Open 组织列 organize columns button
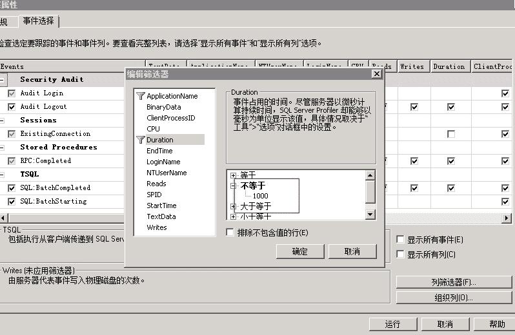 (454, 297)
